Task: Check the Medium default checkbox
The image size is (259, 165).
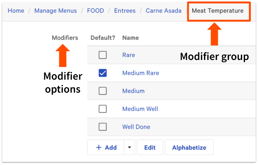Action: tap(102, 91)
